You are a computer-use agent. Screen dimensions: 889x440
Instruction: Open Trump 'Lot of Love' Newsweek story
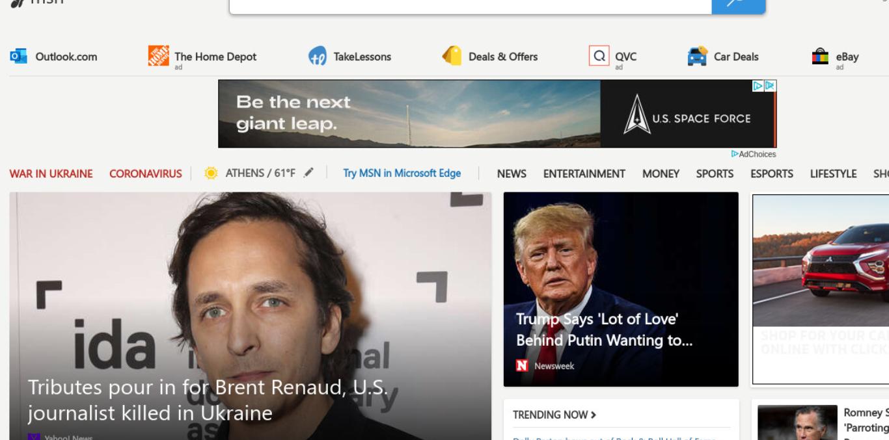point(621,289)
